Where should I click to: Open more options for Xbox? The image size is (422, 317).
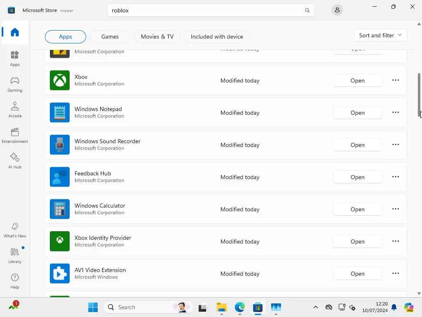point(395,80)
